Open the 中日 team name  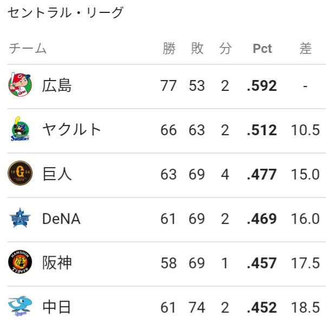[57, 307]
